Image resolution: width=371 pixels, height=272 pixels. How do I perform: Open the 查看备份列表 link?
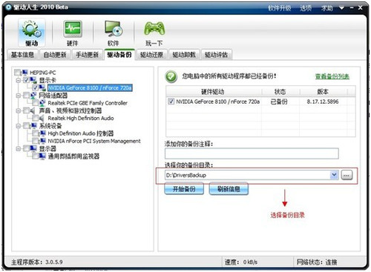point(332,76)
